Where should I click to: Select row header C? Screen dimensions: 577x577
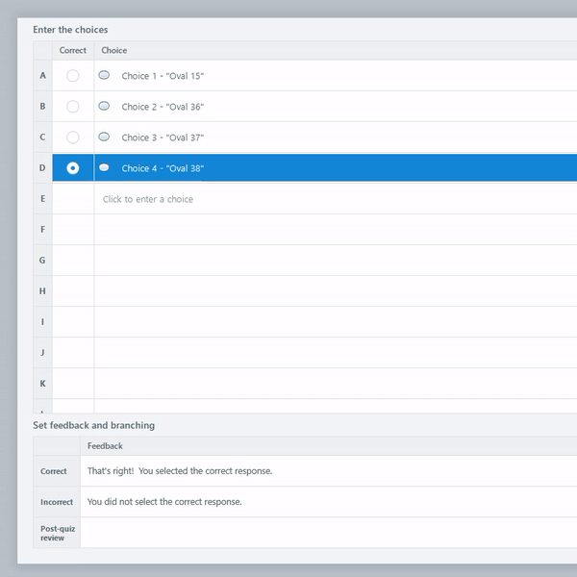pyautogui.click(x=42, y=138)
